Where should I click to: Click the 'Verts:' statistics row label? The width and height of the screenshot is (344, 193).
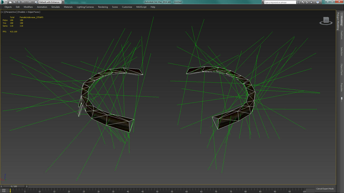click(5, 26)
